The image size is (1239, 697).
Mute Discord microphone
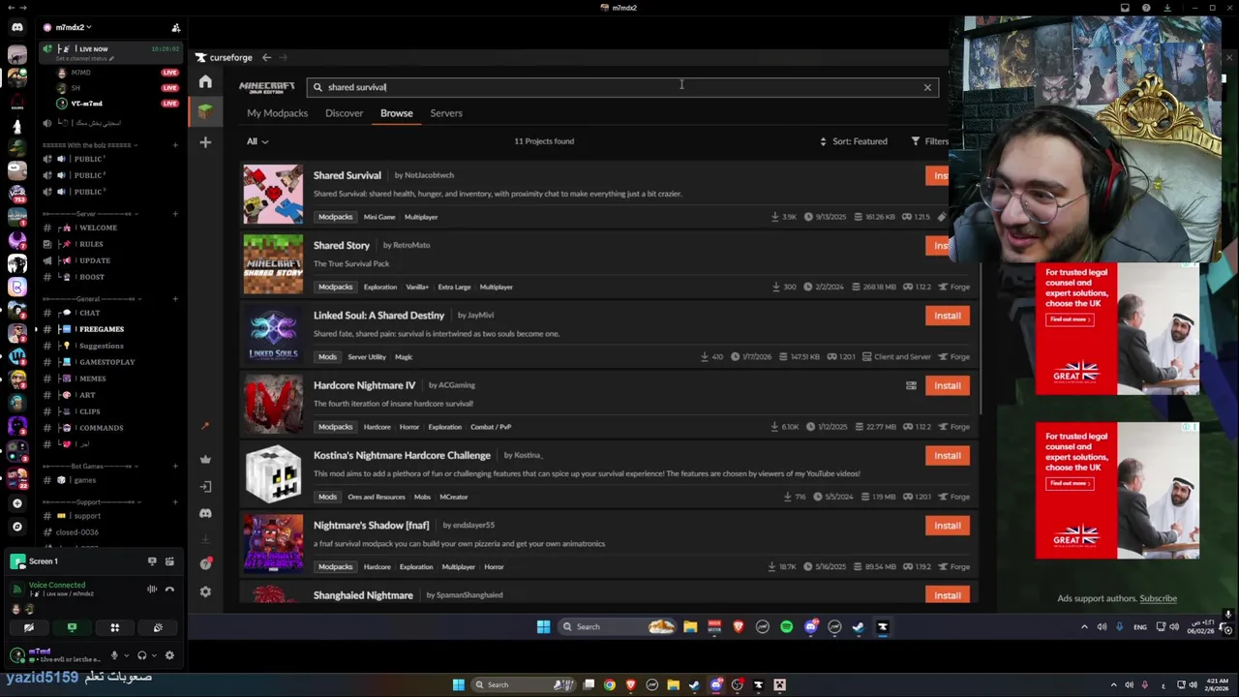click(x=114, y=655)
